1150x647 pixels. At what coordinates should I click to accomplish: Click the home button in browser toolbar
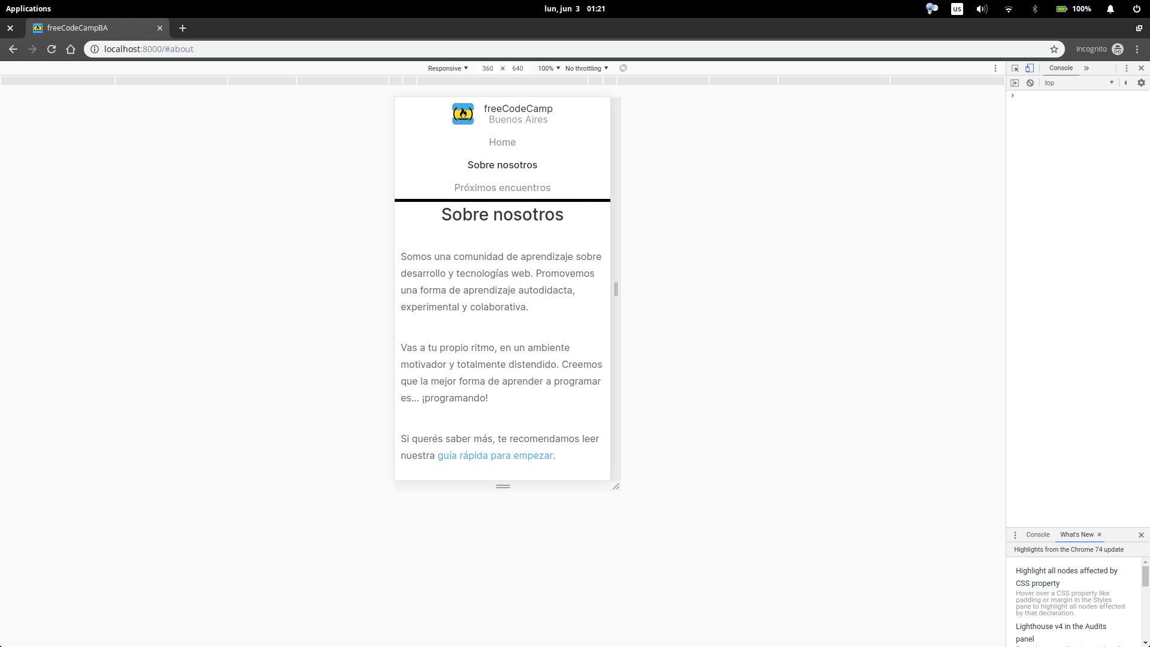tap(71, 49)
